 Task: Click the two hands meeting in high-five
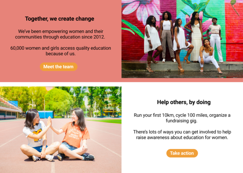pyautogui.click(x=49, y=122)
